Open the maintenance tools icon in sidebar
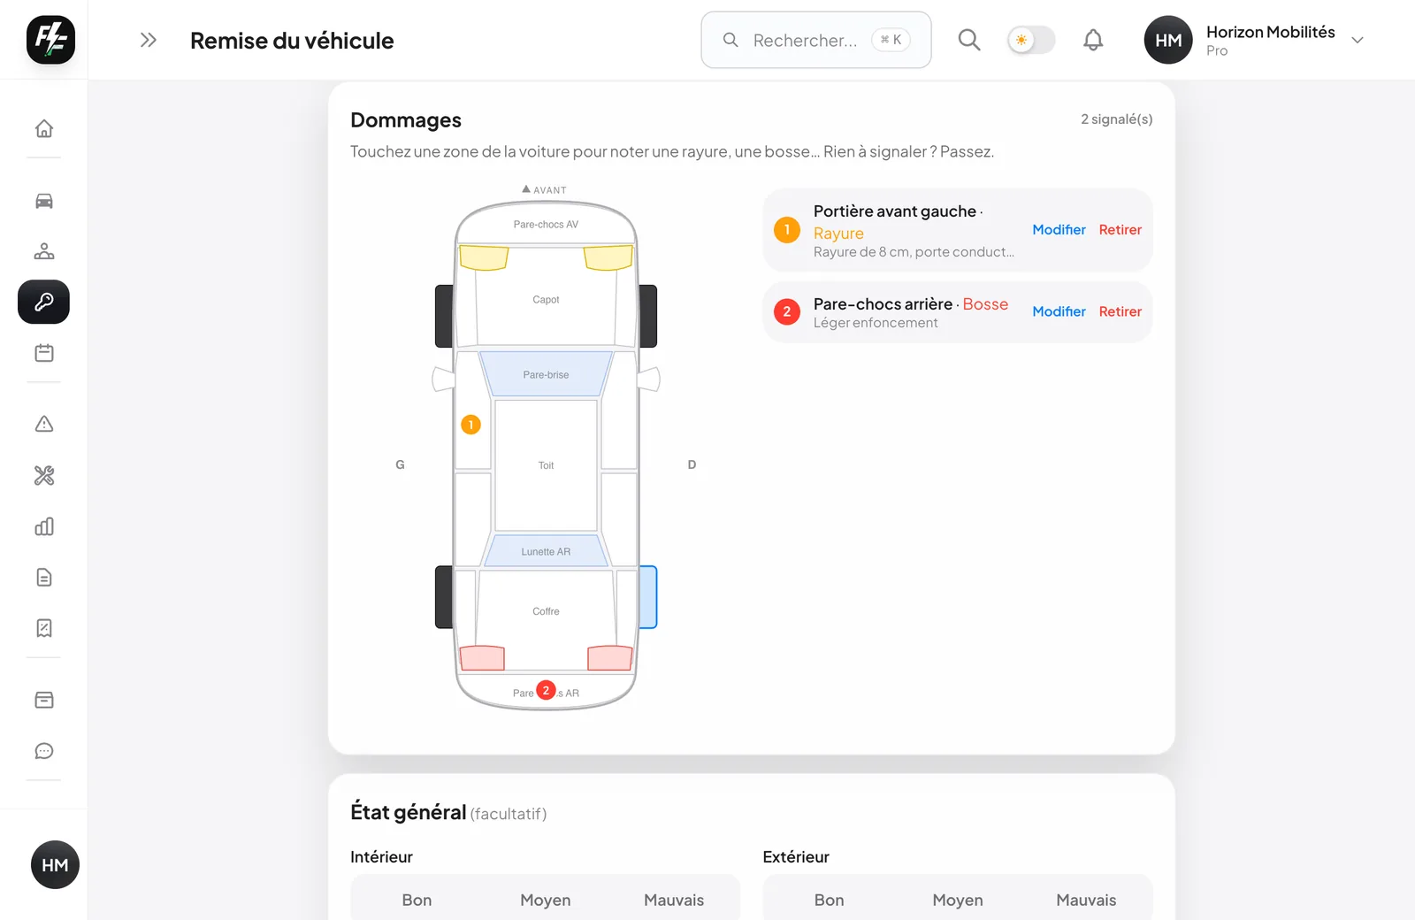The image size is (1415, 920). pos(44,476)
